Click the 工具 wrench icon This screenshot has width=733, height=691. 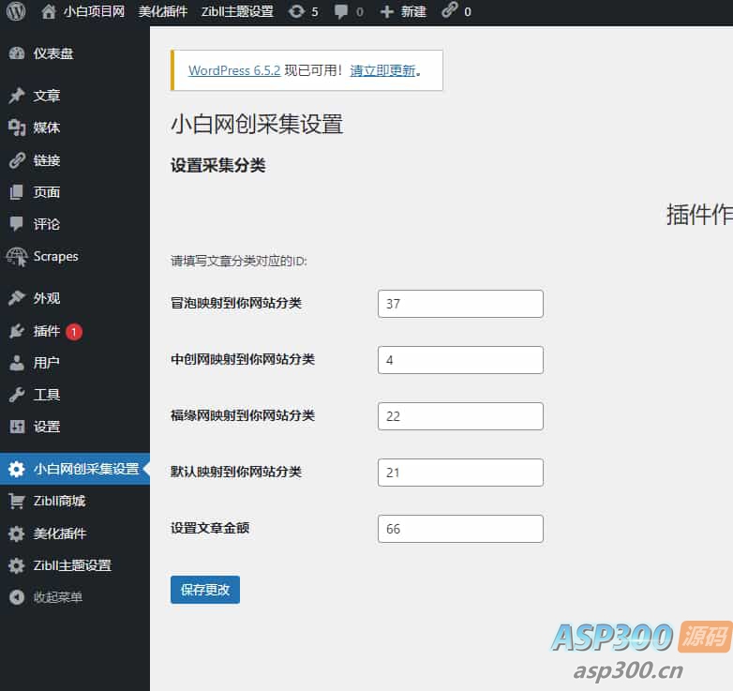[17, 395]
